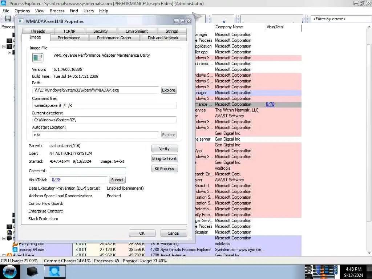Open the Performance Graph tab
Viewport: 372px width, 279px height.
coord(114,38)
